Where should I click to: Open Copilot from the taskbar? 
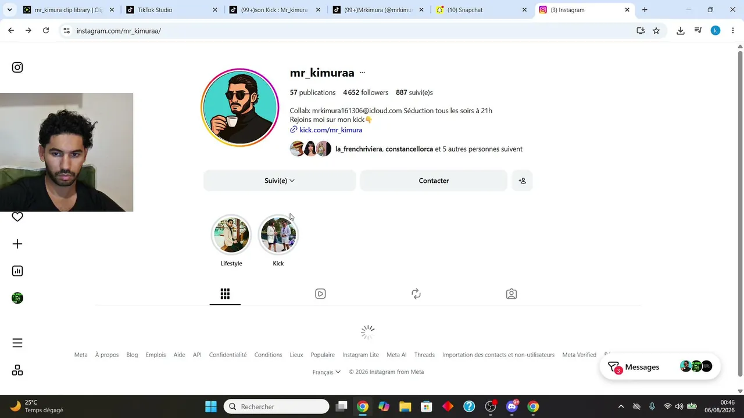pos(384,406)
